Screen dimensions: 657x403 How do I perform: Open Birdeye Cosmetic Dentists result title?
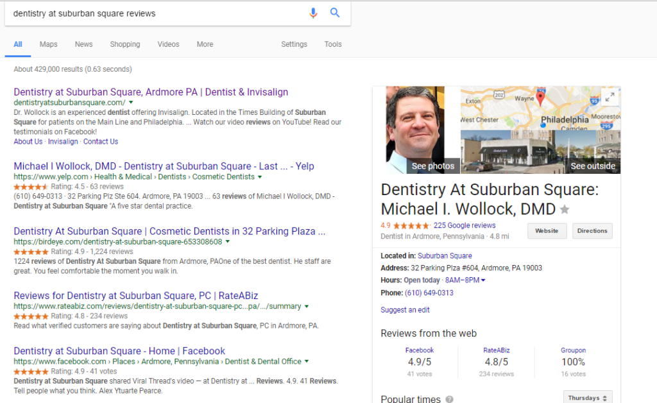point(169,231)
